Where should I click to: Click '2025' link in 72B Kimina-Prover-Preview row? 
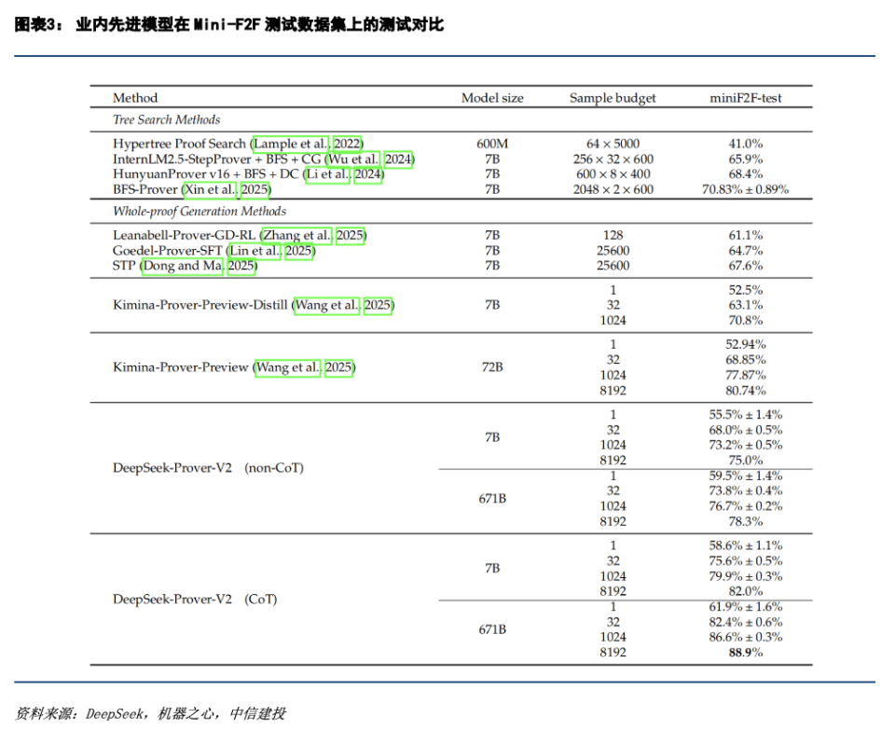point(339,367)
